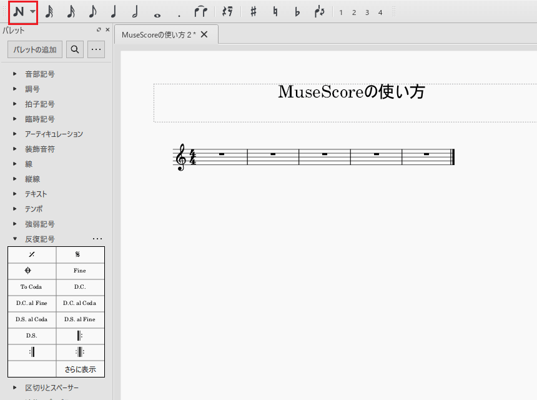Switch to voice 2
Viewport: 537px width, 400px height.
point(354,12)
